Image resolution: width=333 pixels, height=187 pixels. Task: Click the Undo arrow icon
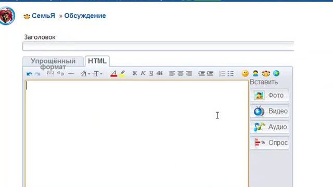click(x=29, y=74)
